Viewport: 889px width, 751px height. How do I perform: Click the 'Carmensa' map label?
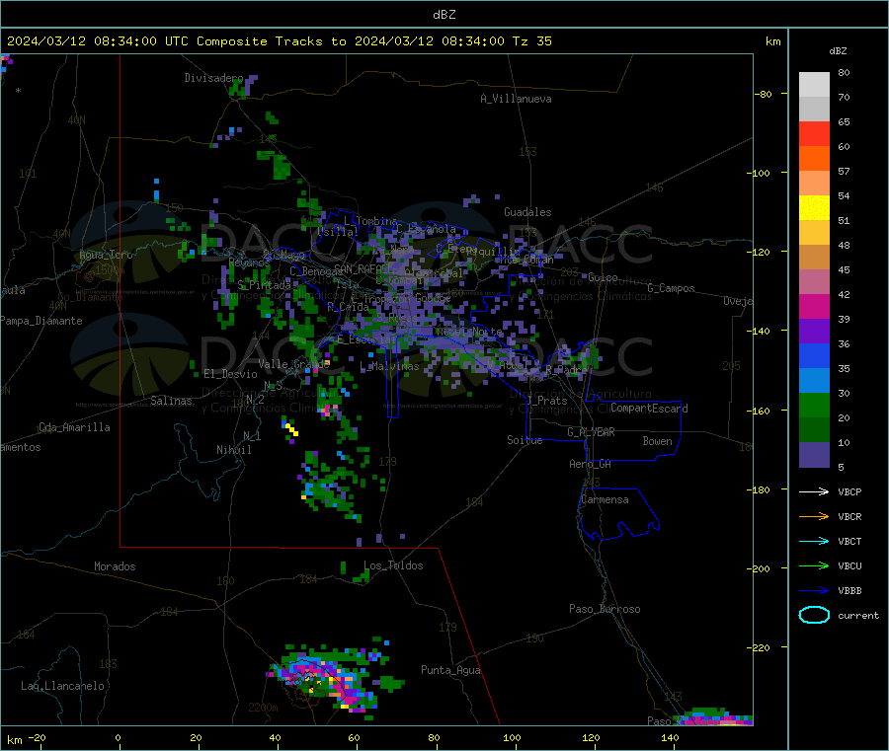(605, 499)
